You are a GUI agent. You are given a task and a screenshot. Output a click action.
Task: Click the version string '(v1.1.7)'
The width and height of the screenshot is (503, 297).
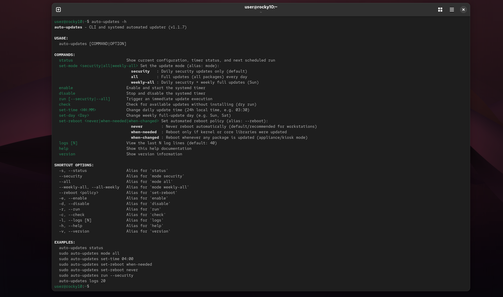point(178,27)
